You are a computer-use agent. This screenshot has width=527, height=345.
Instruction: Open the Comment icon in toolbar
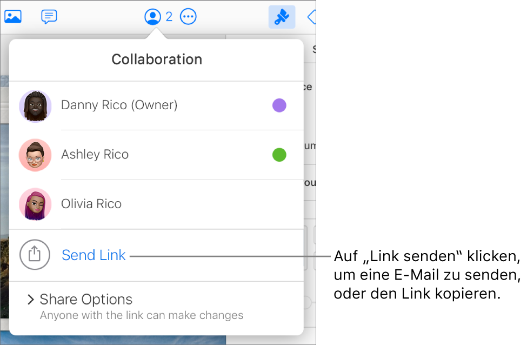pyautogui.click(x=49, y=16)
